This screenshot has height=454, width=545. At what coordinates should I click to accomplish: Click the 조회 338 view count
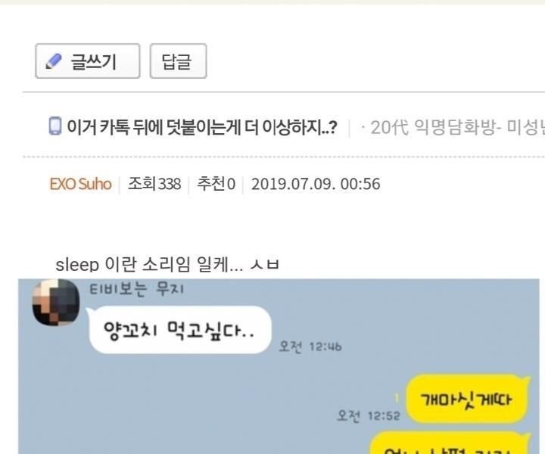(154, 184)
